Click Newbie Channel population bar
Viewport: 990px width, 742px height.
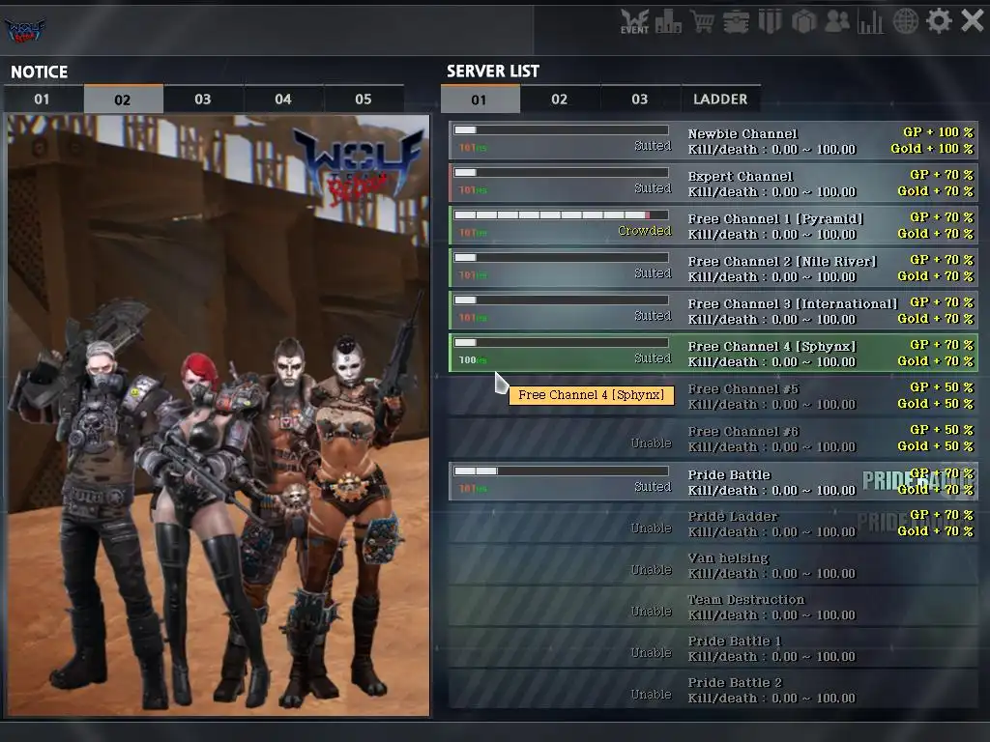coord(562,130)
